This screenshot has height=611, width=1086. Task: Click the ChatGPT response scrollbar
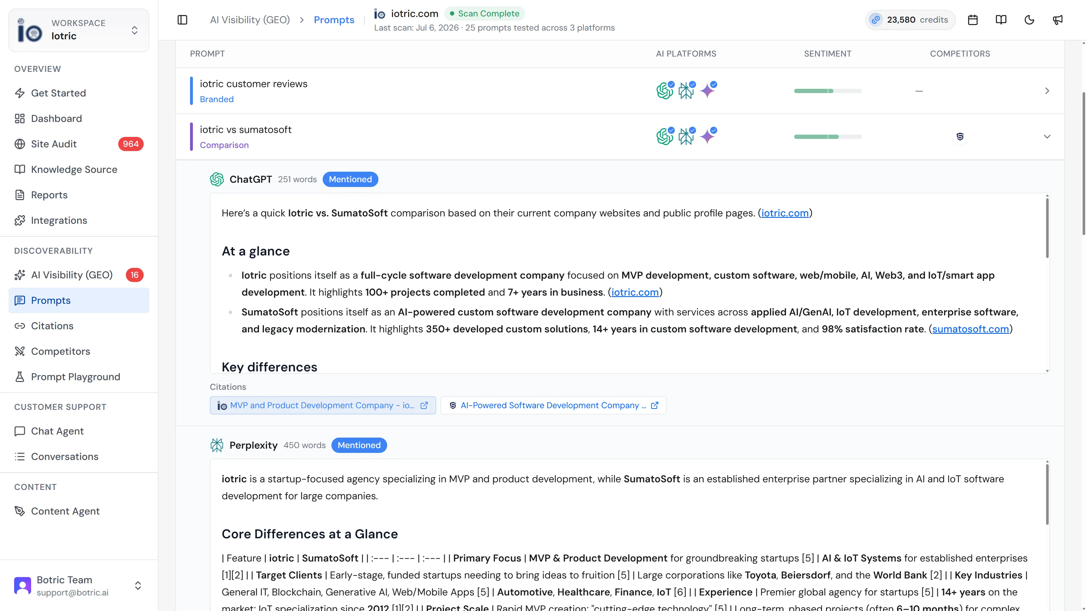tap(1047, 228)
